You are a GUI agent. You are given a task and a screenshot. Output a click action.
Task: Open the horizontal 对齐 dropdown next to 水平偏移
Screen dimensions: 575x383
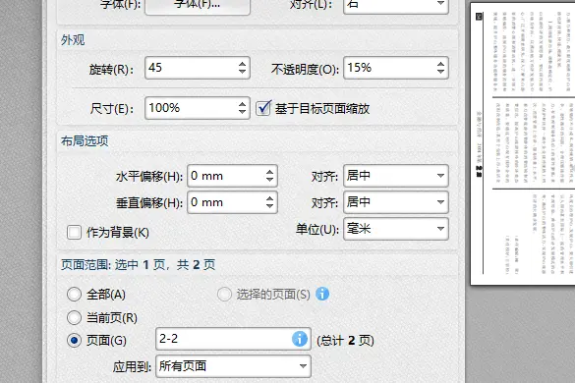396,176
